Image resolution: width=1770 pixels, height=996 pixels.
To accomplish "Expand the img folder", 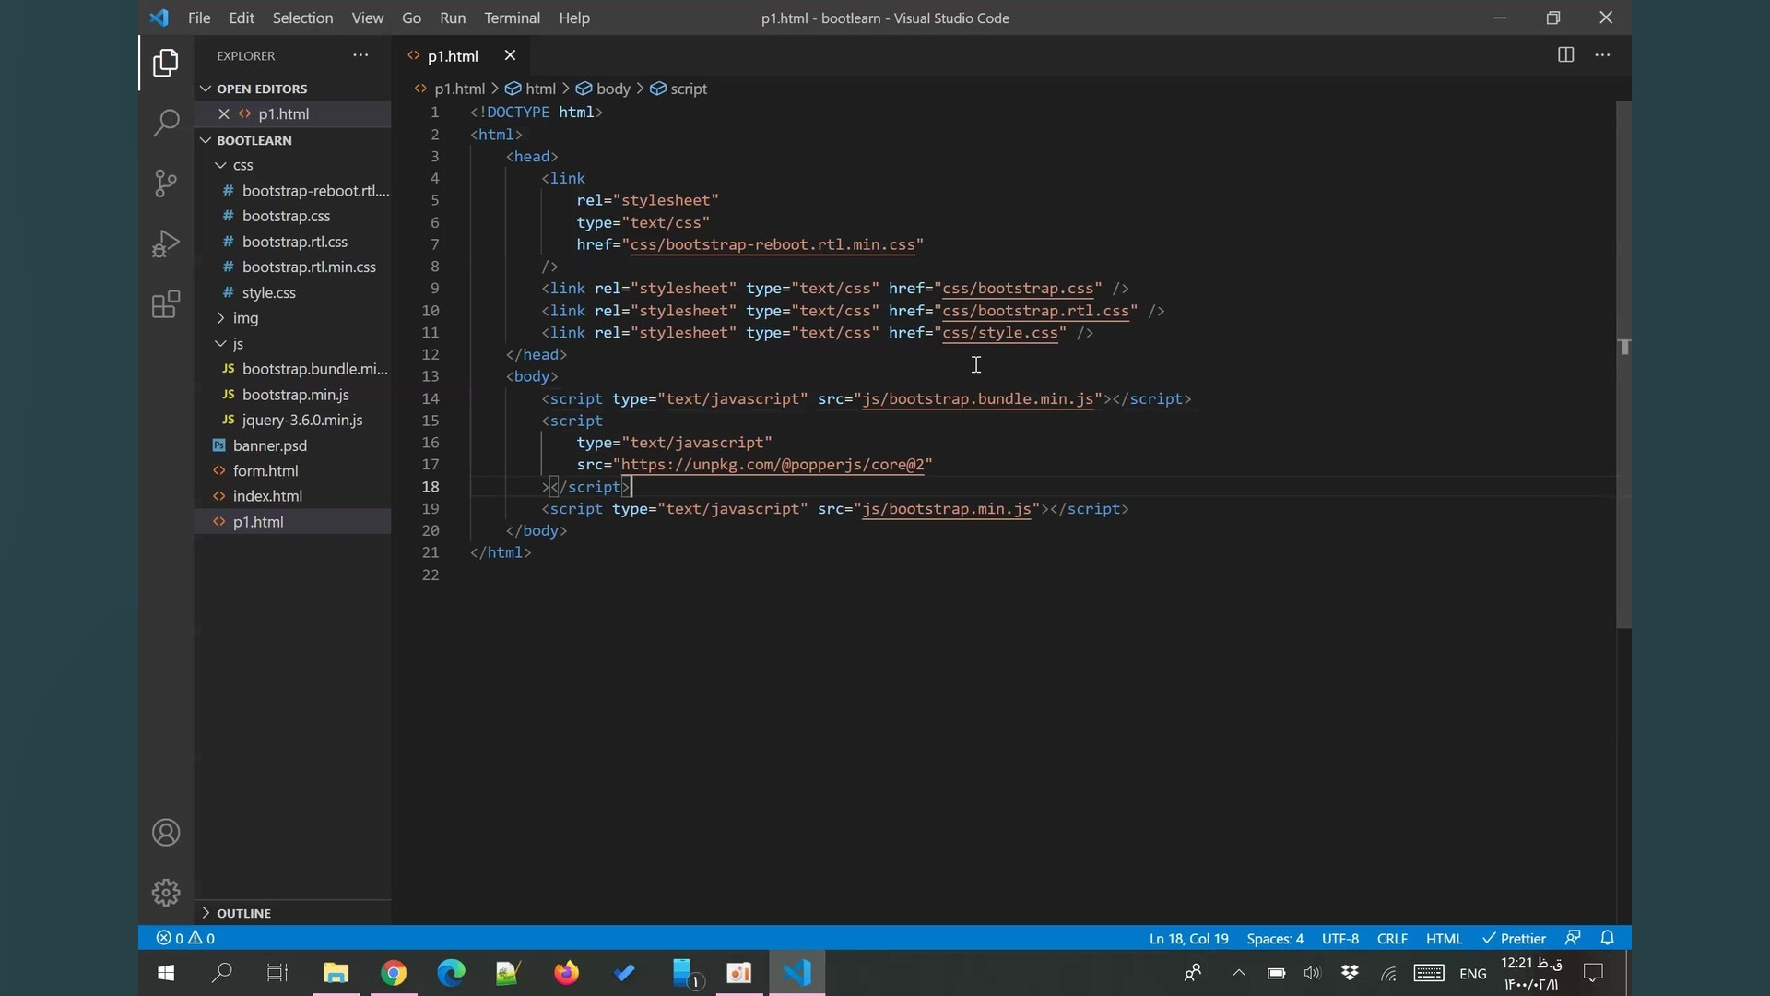I will coord(220,318).
